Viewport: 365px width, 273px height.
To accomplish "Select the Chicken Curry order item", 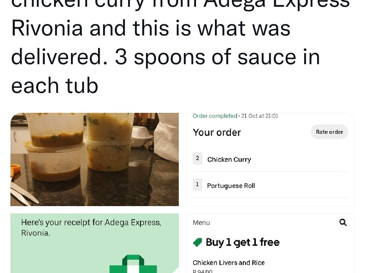I will [x=270, y=159].
